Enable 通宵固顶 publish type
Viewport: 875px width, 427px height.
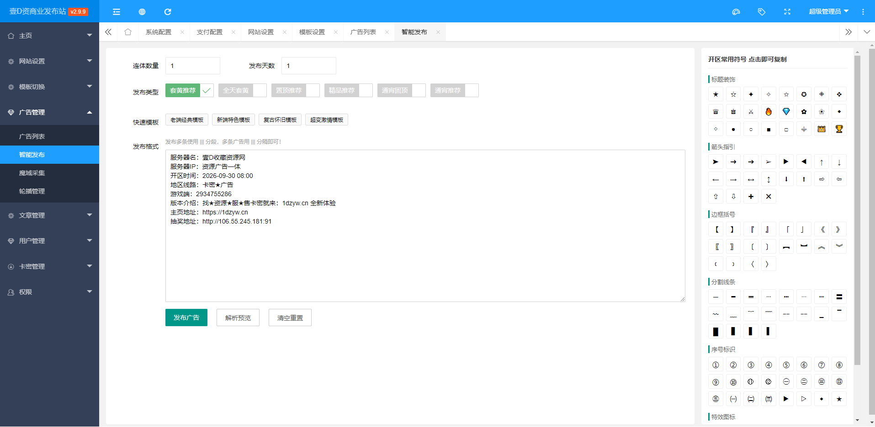(x=401, y=90)
